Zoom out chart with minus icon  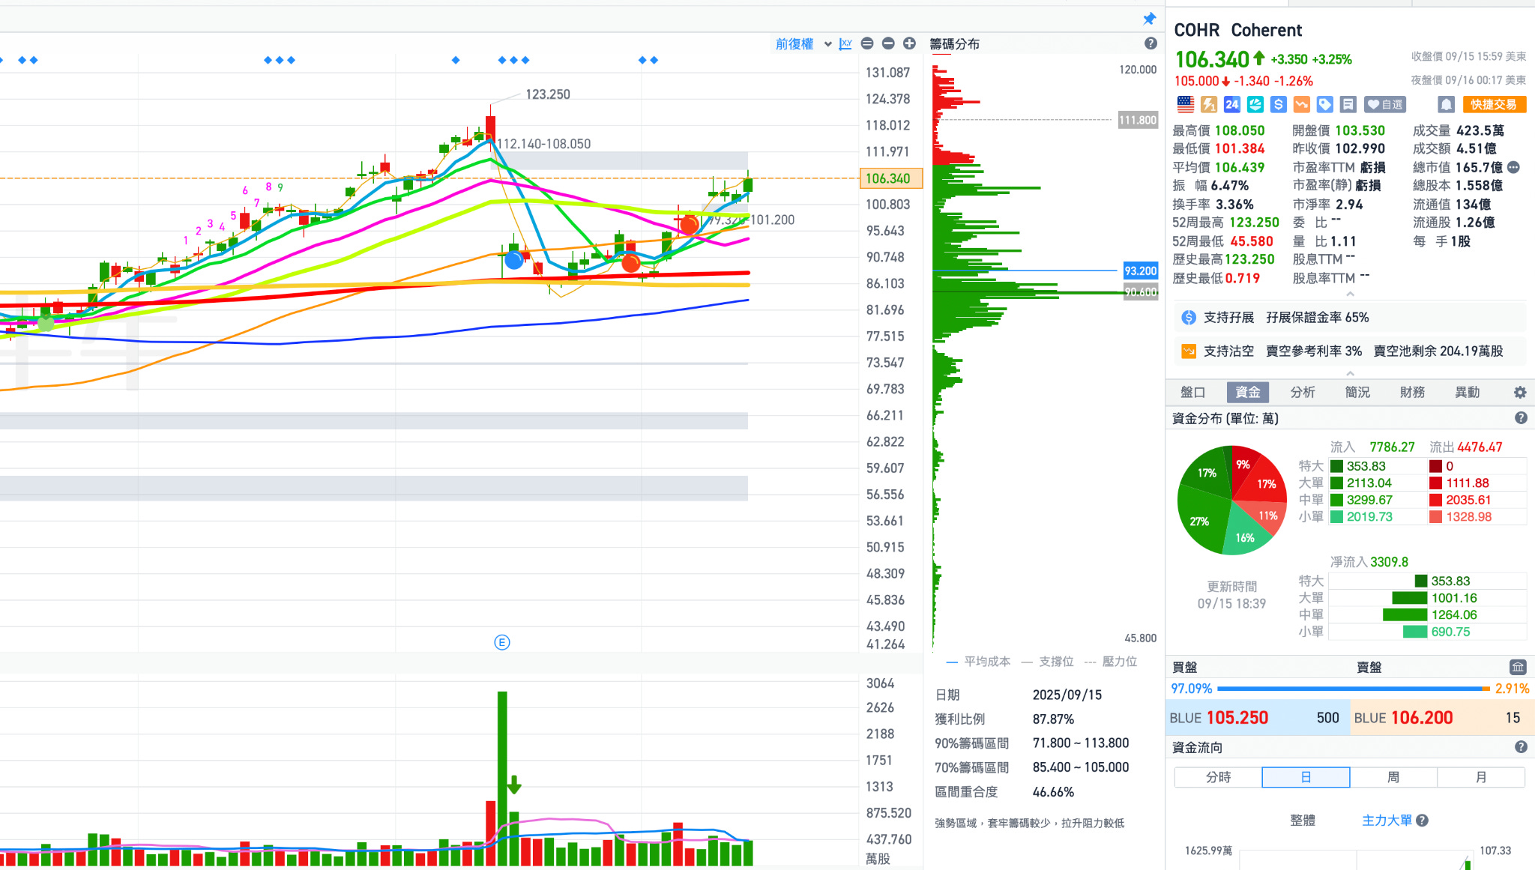(x=888, y=43)
